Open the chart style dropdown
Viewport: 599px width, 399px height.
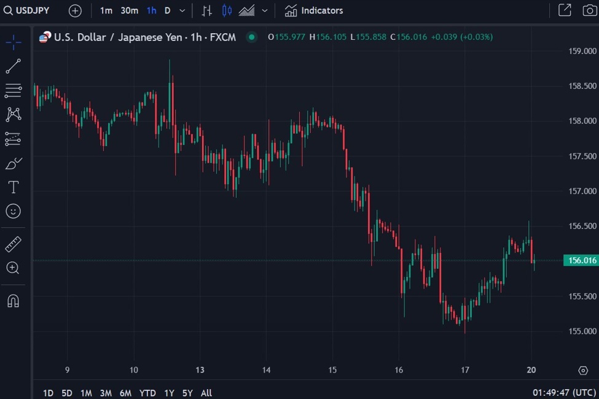tap(264, 10)
